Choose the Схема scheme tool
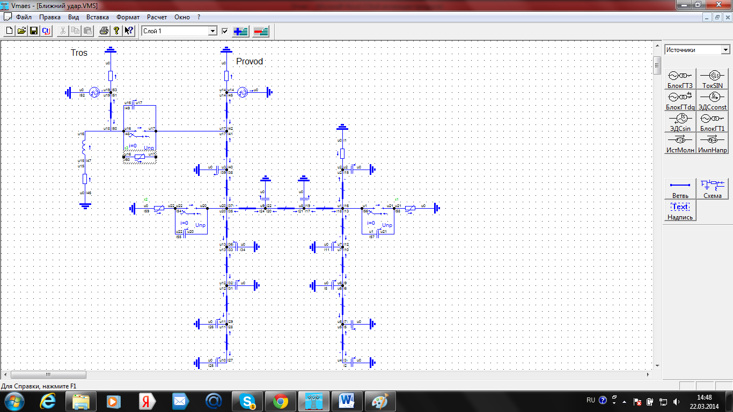The image size is (733, 412). [712, 189]
